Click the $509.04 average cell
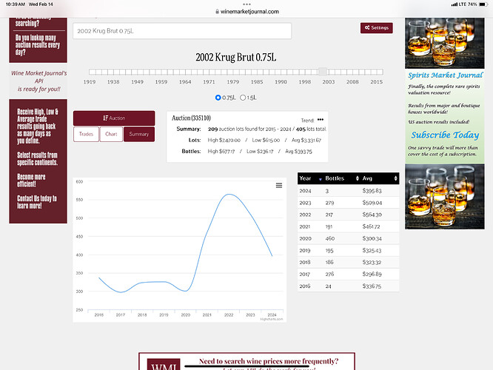 coord(372,203)
